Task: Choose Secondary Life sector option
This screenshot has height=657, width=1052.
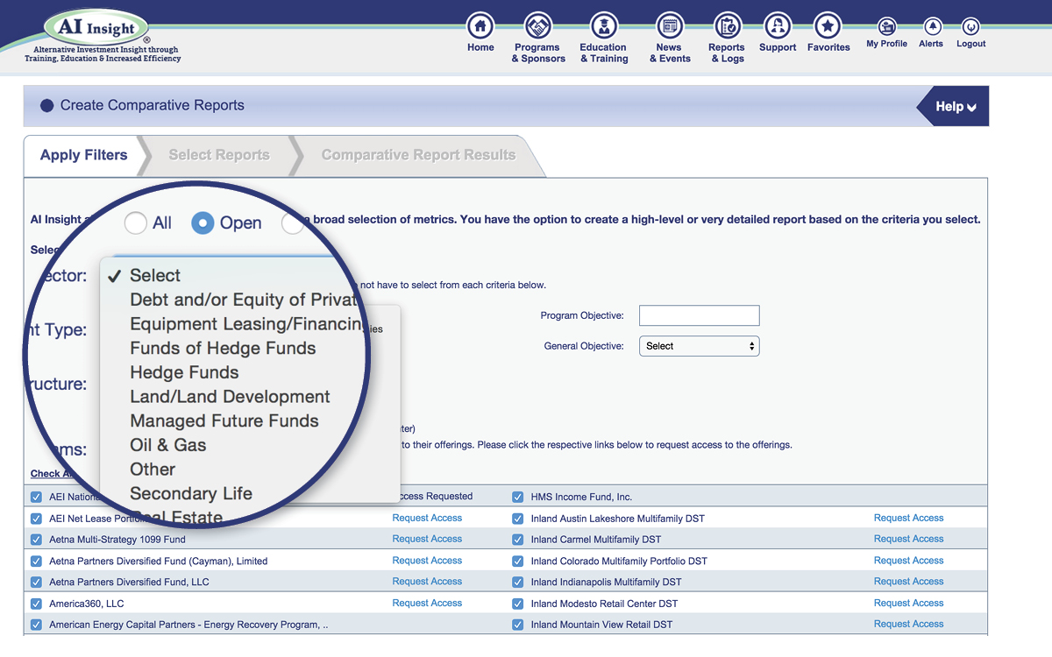Action: coord(191,494)
